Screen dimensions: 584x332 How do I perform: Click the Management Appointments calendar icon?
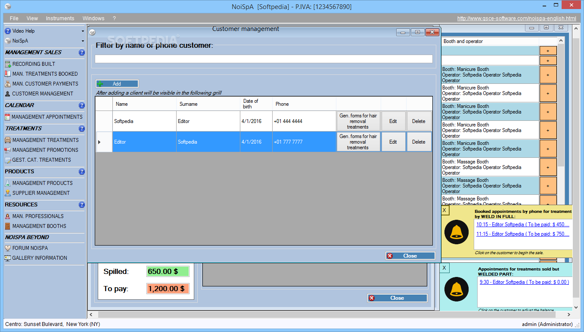(x=8, y=117)
